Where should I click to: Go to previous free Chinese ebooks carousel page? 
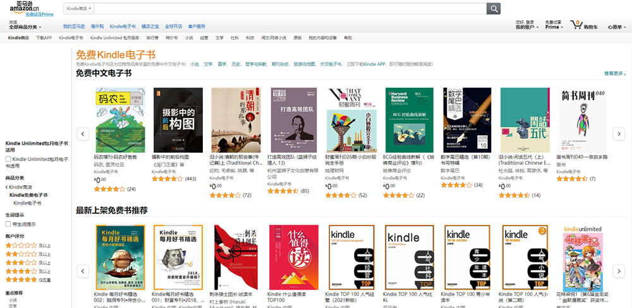(x=83, y=134)
